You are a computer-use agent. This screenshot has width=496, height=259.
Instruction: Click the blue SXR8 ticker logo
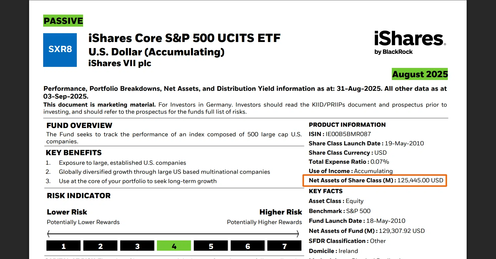click(x=60, y=50)
